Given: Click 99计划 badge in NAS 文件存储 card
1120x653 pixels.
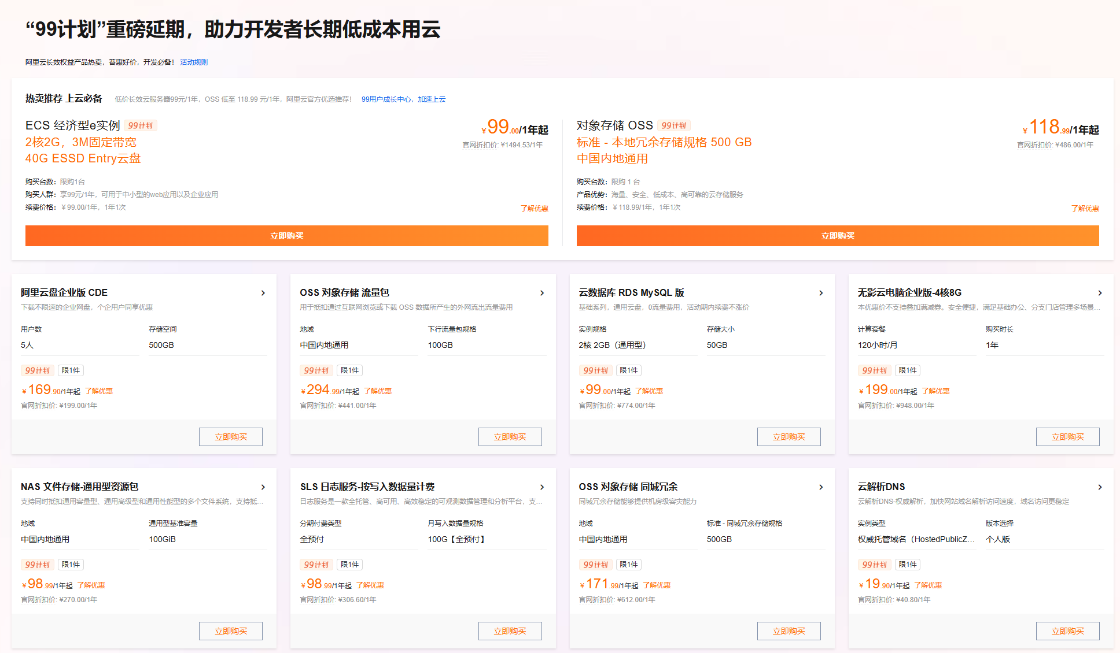Looking at the screenshot, I should coord(38,565).
